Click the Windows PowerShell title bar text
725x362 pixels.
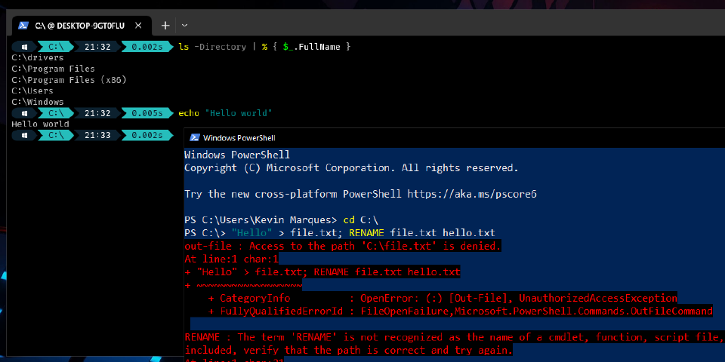(x=239, y=137)
